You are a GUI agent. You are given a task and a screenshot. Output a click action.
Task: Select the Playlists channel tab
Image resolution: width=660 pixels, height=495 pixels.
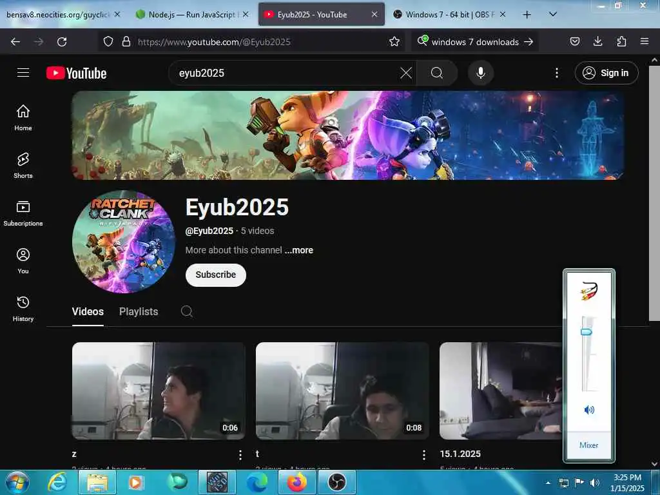click(x=139, y=311)
